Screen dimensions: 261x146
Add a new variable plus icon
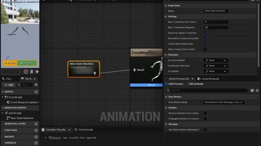tap(36, 143)
